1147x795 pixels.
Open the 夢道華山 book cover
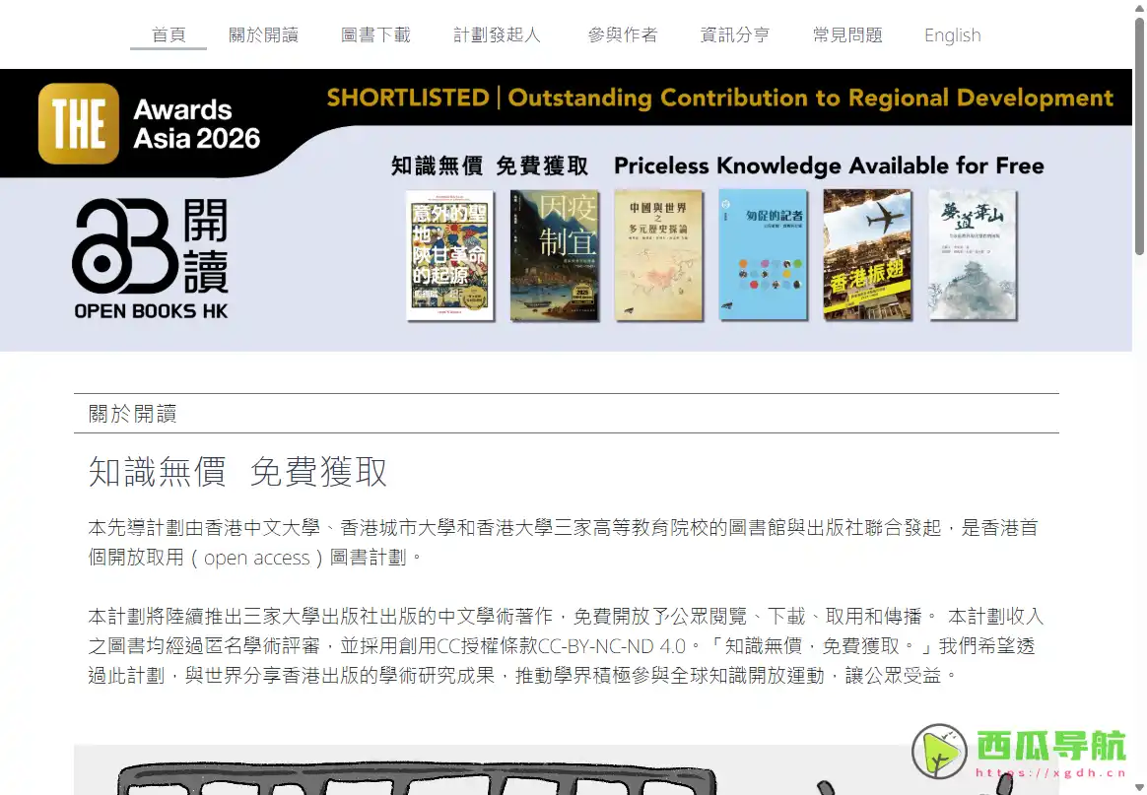[973, 254]
